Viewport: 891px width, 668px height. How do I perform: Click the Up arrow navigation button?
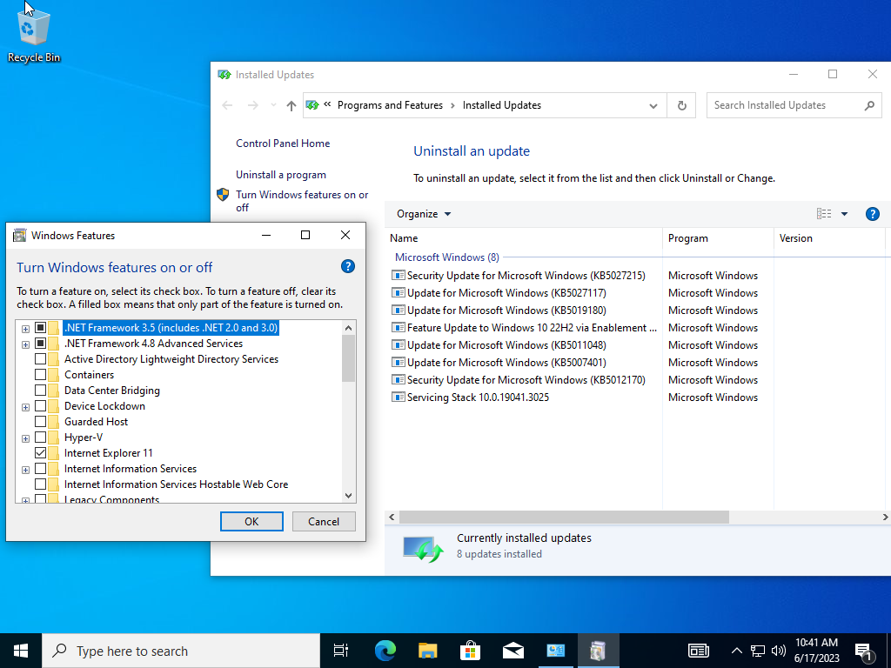pos(291,105)
